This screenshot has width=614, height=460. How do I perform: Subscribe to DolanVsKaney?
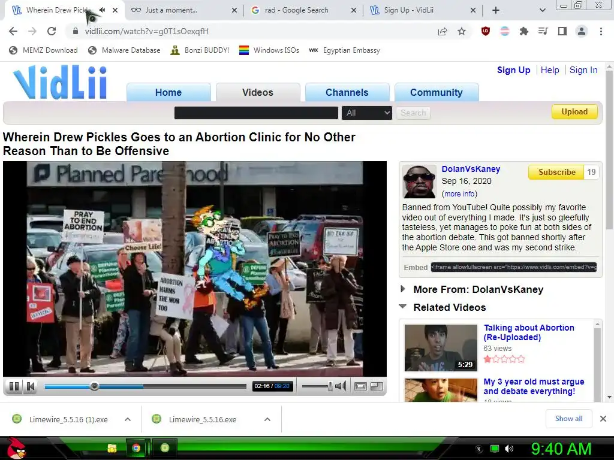click(556, 172)
